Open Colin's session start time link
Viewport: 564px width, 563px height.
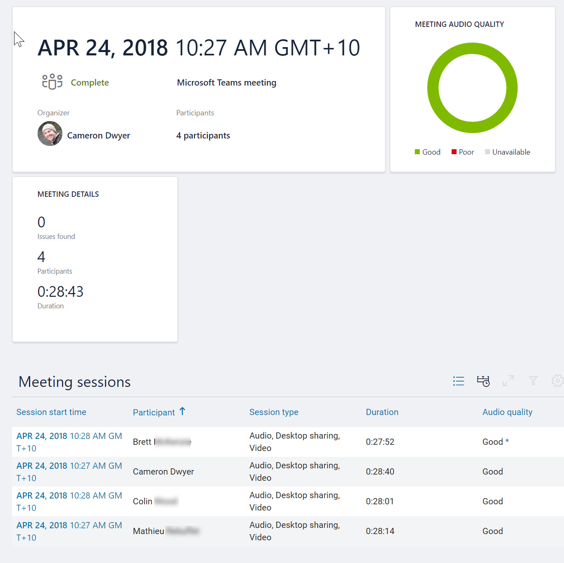[69, 501]
